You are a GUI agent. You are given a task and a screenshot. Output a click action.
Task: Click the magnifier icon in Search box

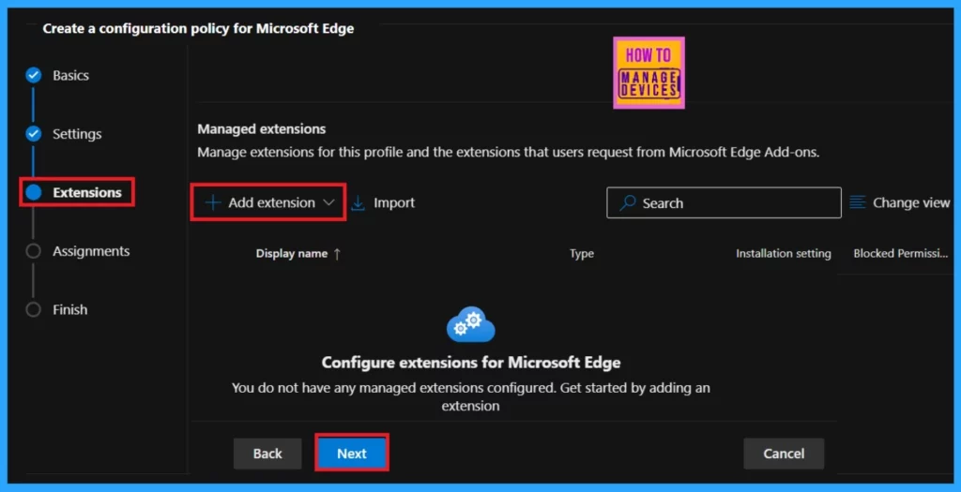point(627,203)
